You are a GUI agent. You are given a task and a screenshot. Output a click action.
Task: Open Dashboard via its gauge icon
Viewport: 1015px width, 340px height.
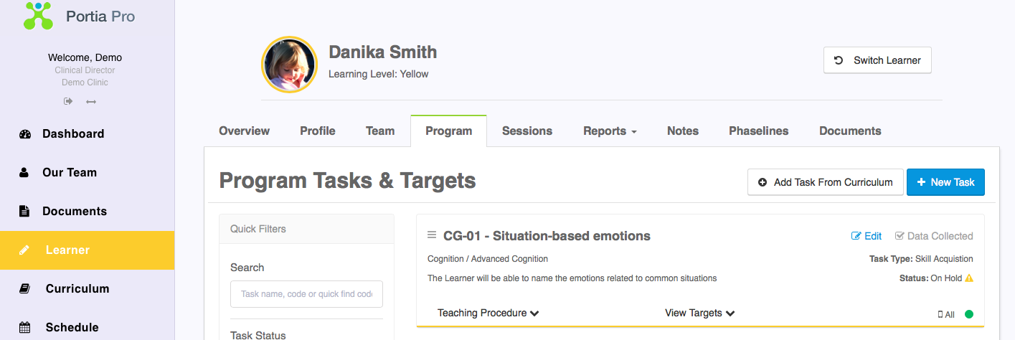pos(24,134)
